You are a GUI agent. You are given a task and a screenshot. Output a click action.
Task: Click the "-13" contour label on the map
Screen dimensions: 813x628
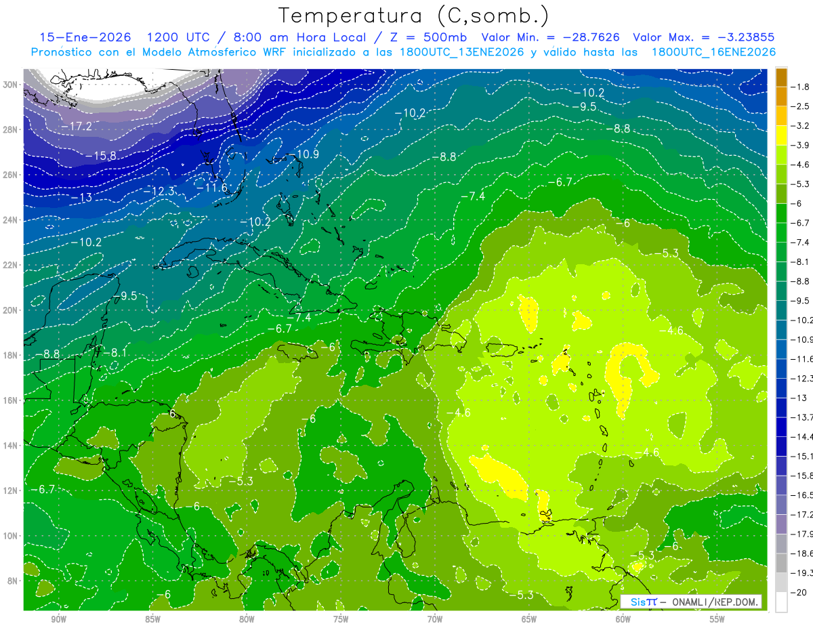click(82, 198)
